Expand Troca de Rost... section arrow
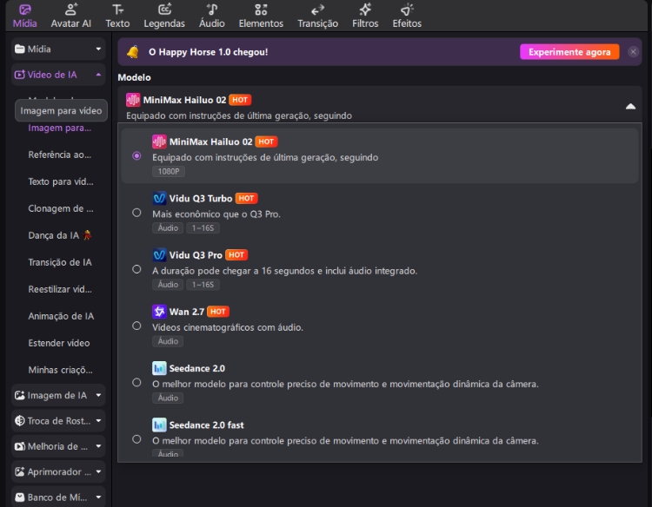Screen dimensions: 652x507 pyautogui.click(x=98, y=421)
